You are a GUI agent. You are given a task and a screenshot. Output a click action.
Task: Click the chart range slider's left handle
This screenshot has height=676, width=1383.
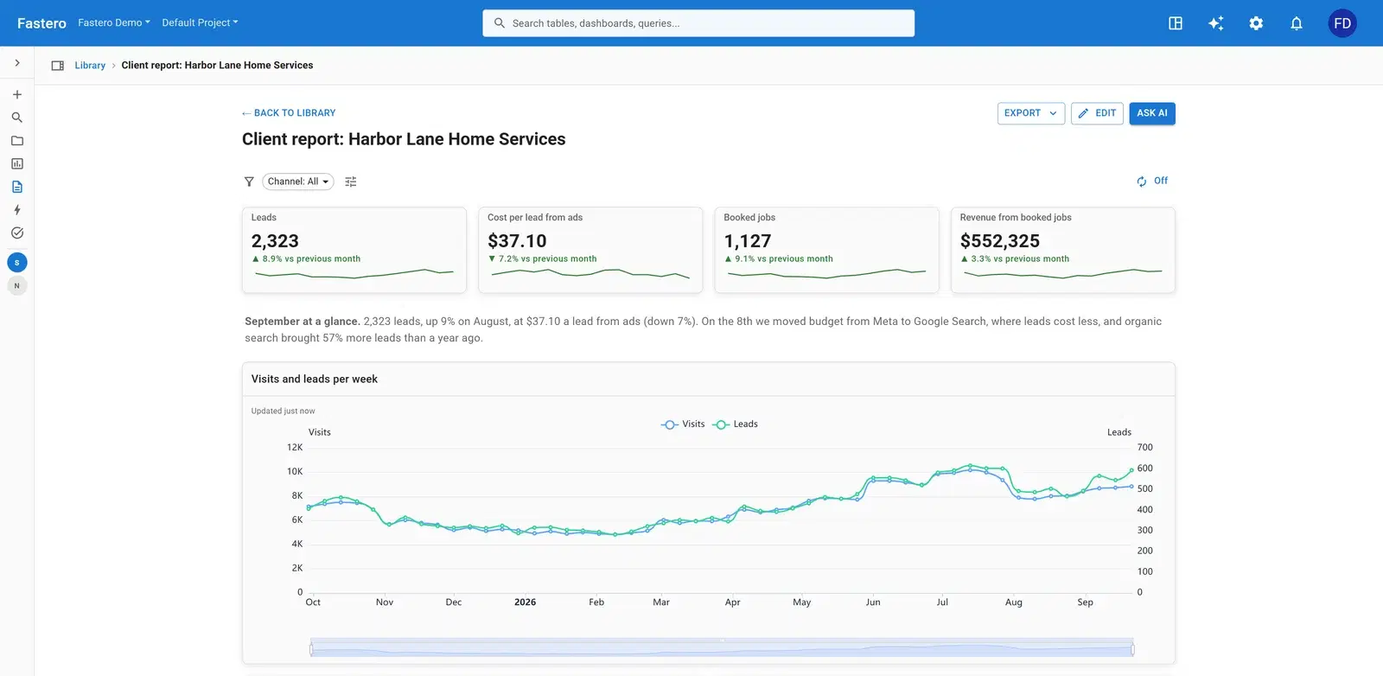[311, 648]
